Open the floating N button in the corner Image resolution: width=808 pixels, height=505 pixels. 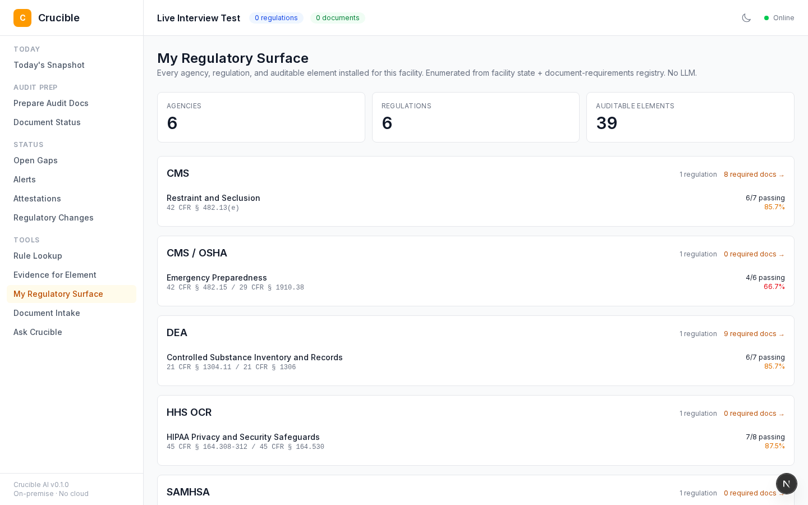787,484
